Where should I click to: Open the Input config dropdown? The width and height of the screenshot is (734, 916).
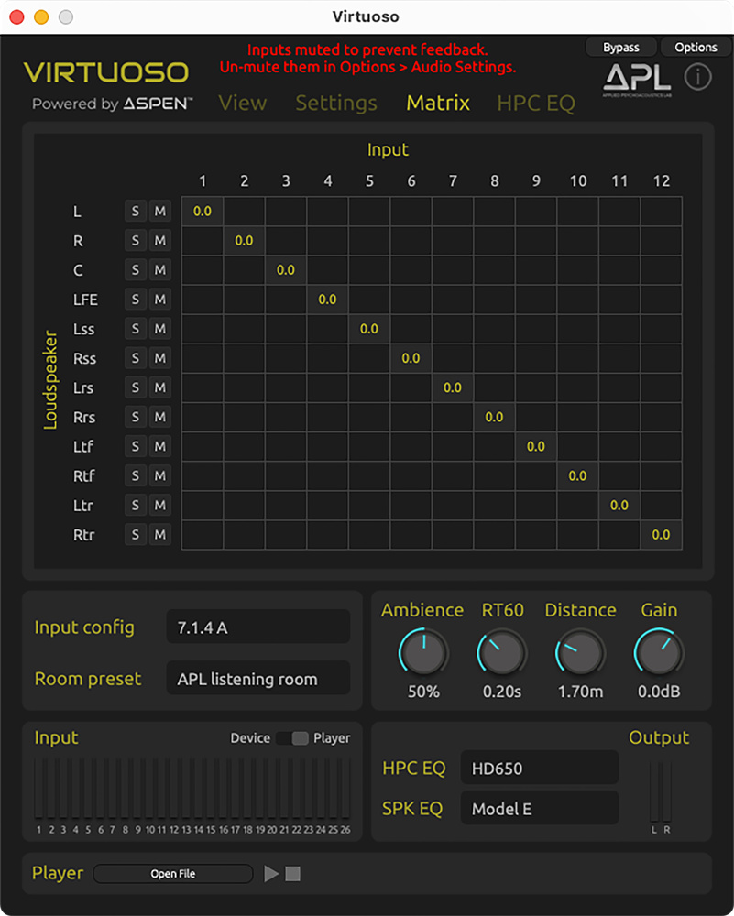point(257,627)
